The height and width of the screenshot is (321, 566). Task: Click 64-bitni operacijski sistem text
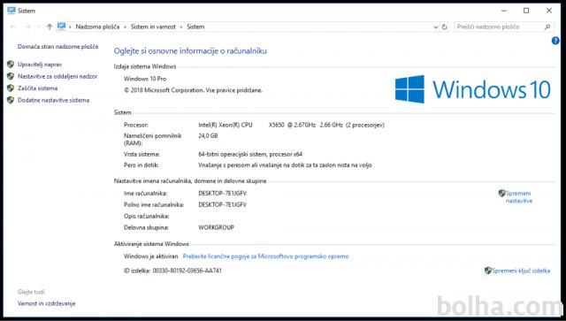250,154
